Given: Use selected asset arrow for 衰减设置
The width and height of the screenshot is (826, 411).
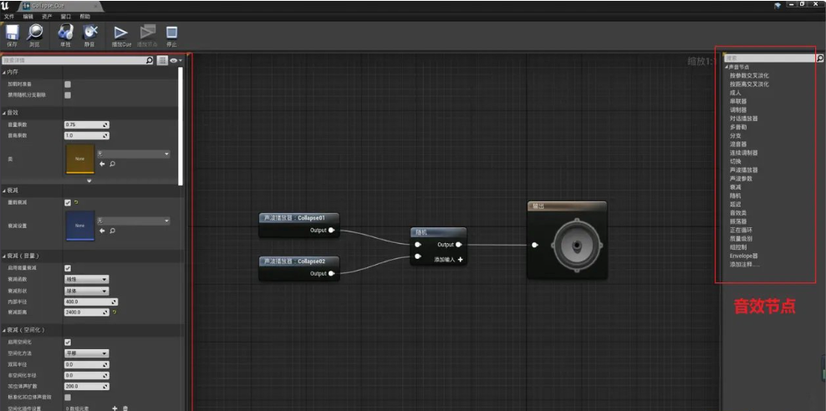Looking at the screenshot, I should [102, 231].
